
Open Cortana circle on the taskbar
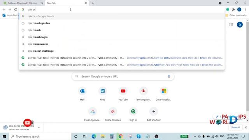76,136
